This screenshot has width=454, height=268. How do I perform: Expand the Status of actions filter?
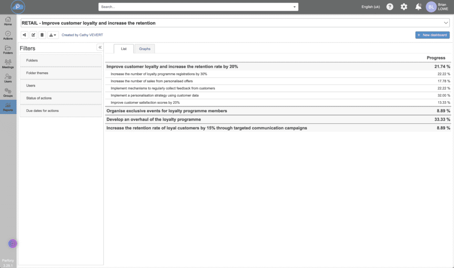point(61,98)
